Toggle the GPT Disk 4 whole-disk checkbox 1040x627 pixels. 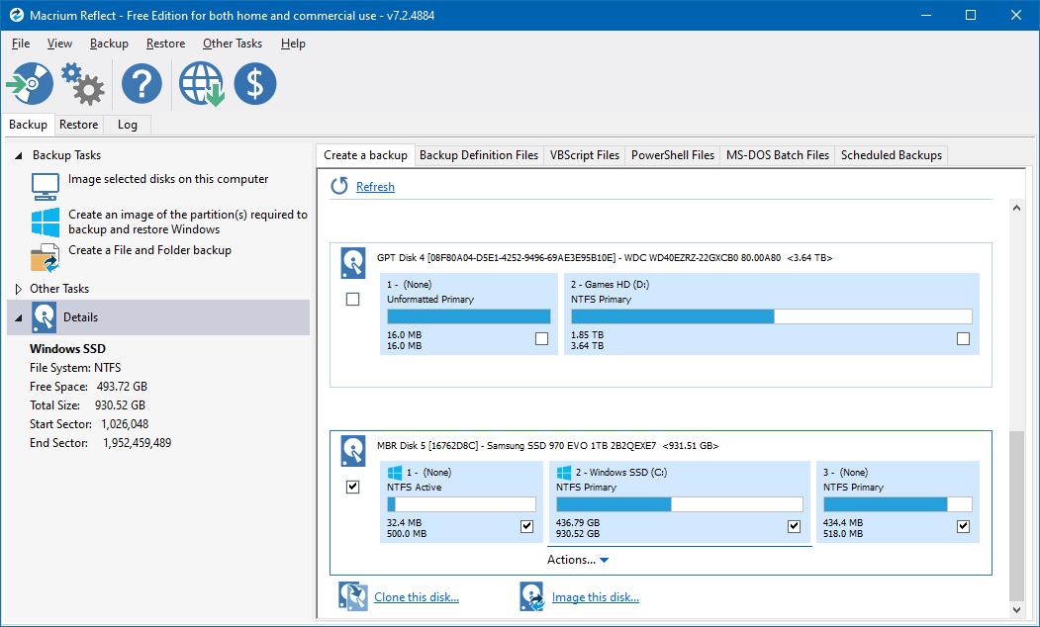click(x=353, y=300)
